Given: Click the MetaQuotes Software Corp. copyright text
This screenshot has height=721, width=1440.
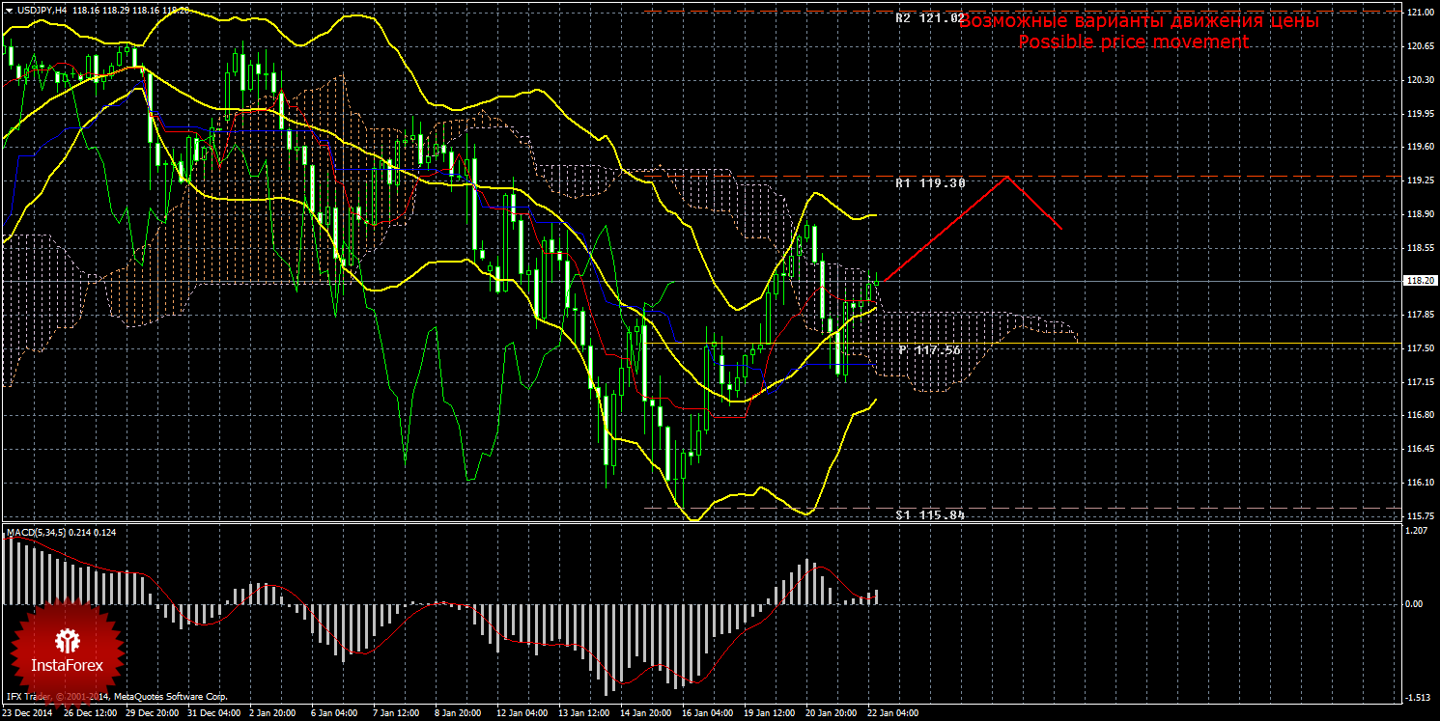Looking at the screenshot, I should pos(169,696).
